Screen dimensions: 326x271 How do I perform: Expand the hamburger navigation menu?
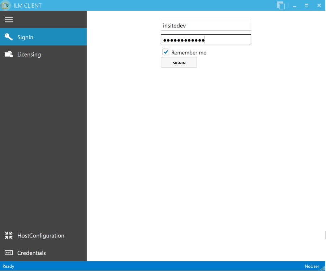tap(9, 20)
